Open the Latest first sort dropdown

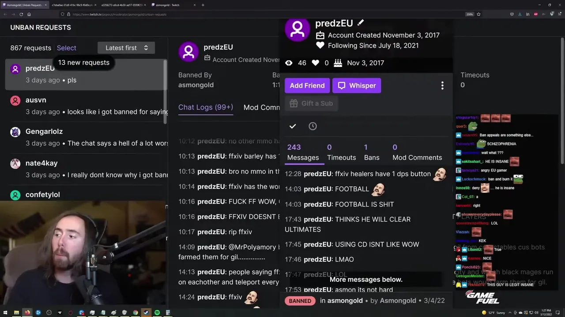coord(126,48)
